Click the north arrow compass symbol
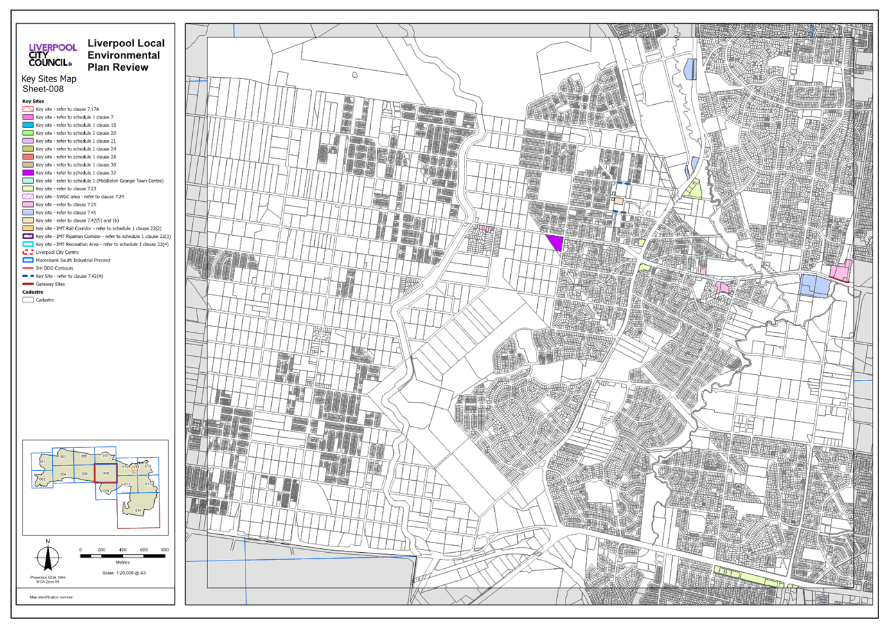The width and height of the screenshot is (888, 628). pos(48,557)
